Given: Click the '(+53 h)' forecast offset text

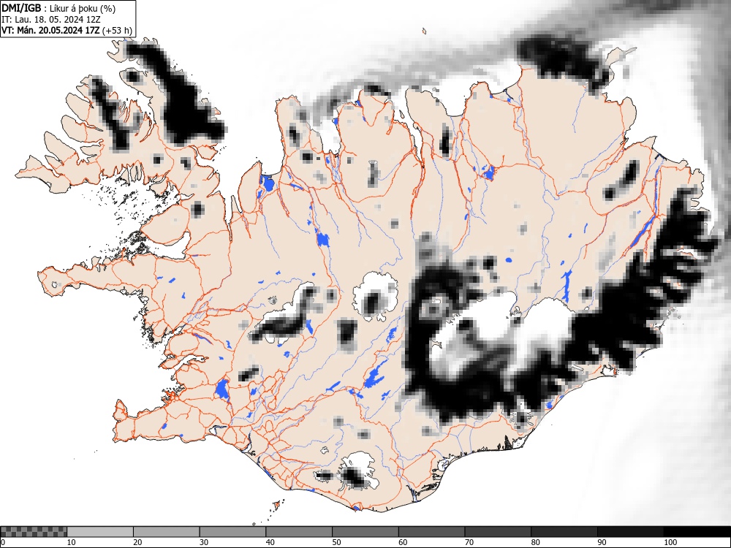Looking at the screenshot, I should click(117, 31).
